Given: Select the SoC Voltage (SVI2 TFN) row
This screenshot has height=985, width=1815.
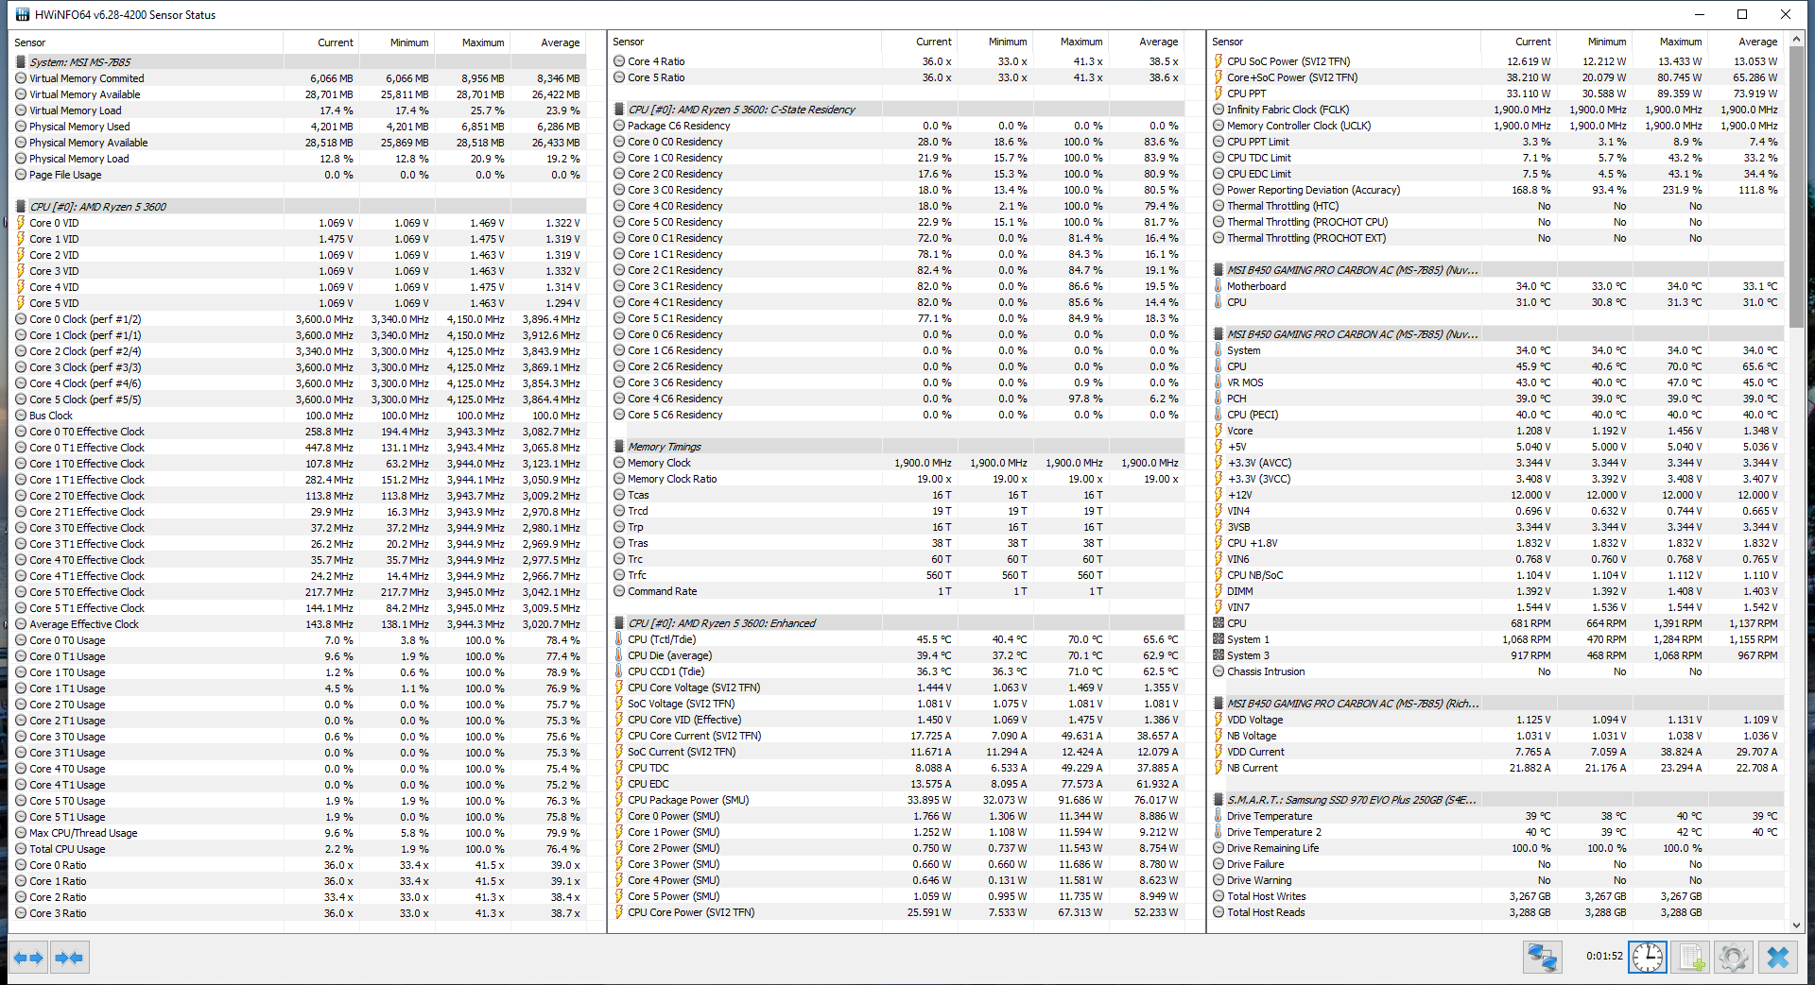Looking at the screenshot, I should [x=896, y=704].
